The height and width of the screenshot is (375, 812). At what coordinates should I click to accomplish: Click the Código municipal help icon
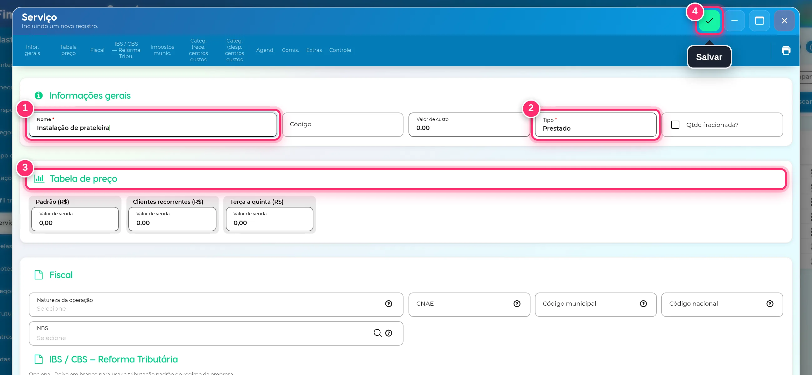pos(643,303)
